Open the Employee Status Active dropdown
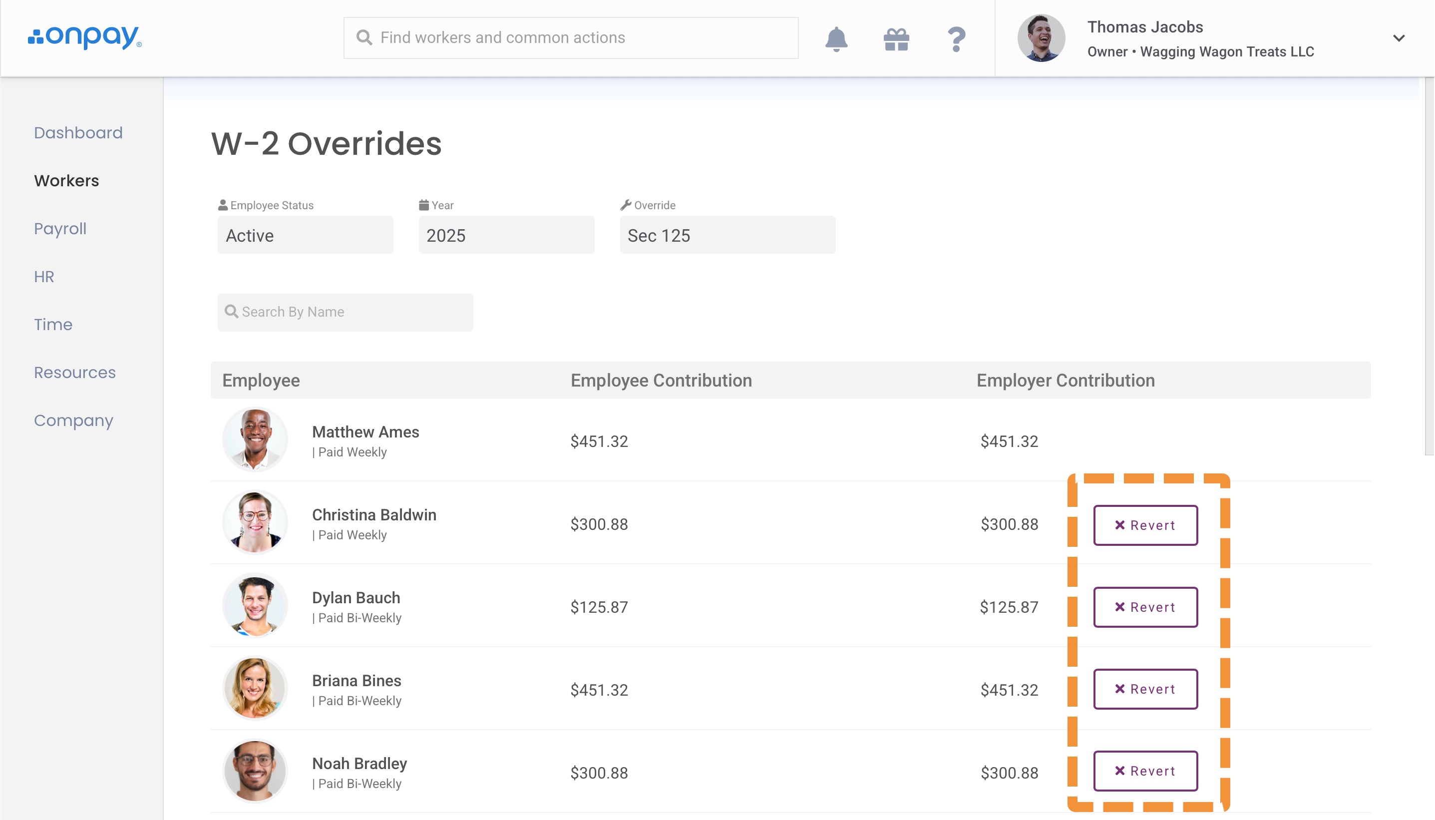 pos(305,235)
